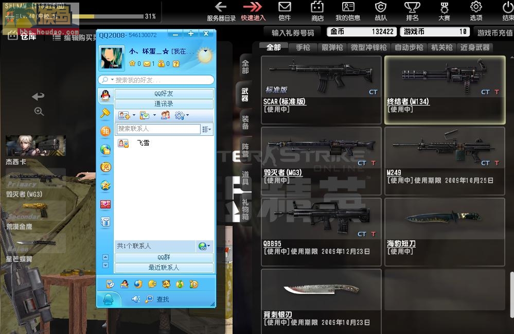Screen dimensions: 514x334
Task: Click 输入礼券号码 coupon button
Action: pyautogui.click(x=293, y=33)
